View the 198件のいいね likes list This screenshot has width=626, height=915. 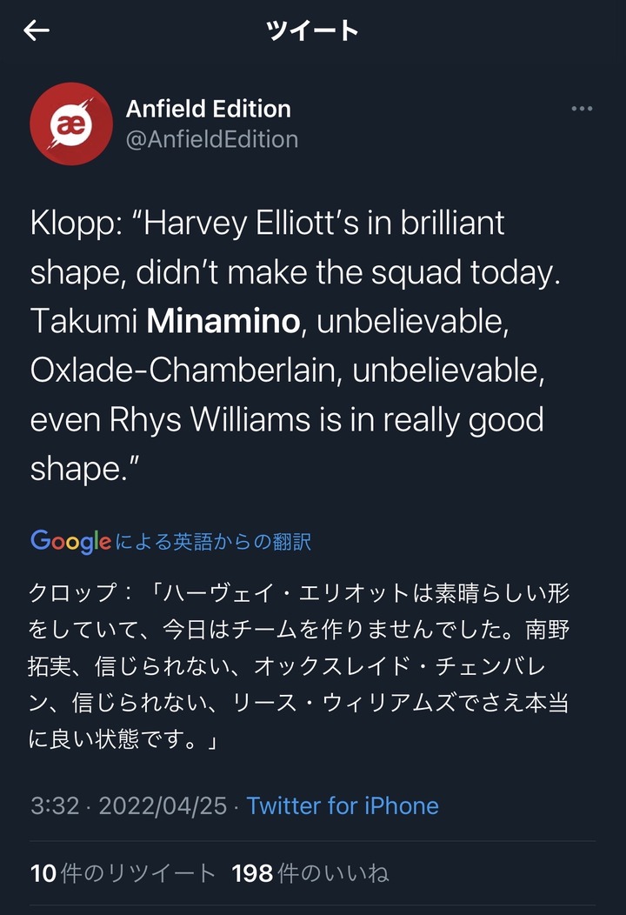click(310, 873)
